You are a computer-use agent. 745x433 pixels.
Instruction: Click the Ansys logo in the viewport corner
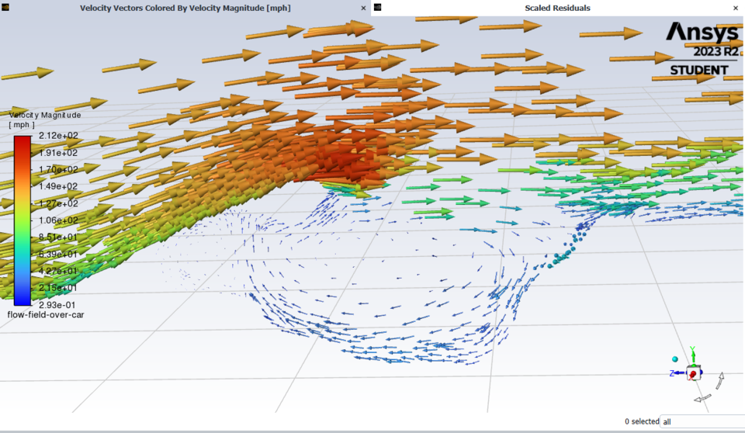(x=702, y=33)
